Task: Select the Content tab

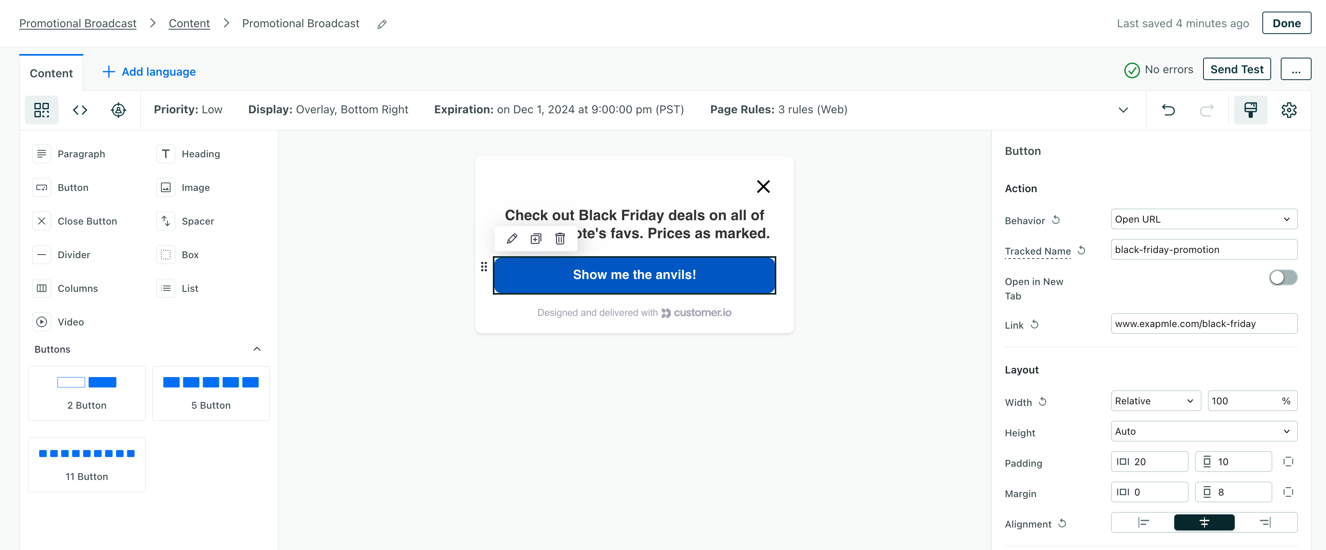Action: pos(52,71)
